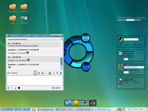Open the Ciężarówki desktop folder
The height and width of the screenshot is (111, 148).
coord(13,8)
